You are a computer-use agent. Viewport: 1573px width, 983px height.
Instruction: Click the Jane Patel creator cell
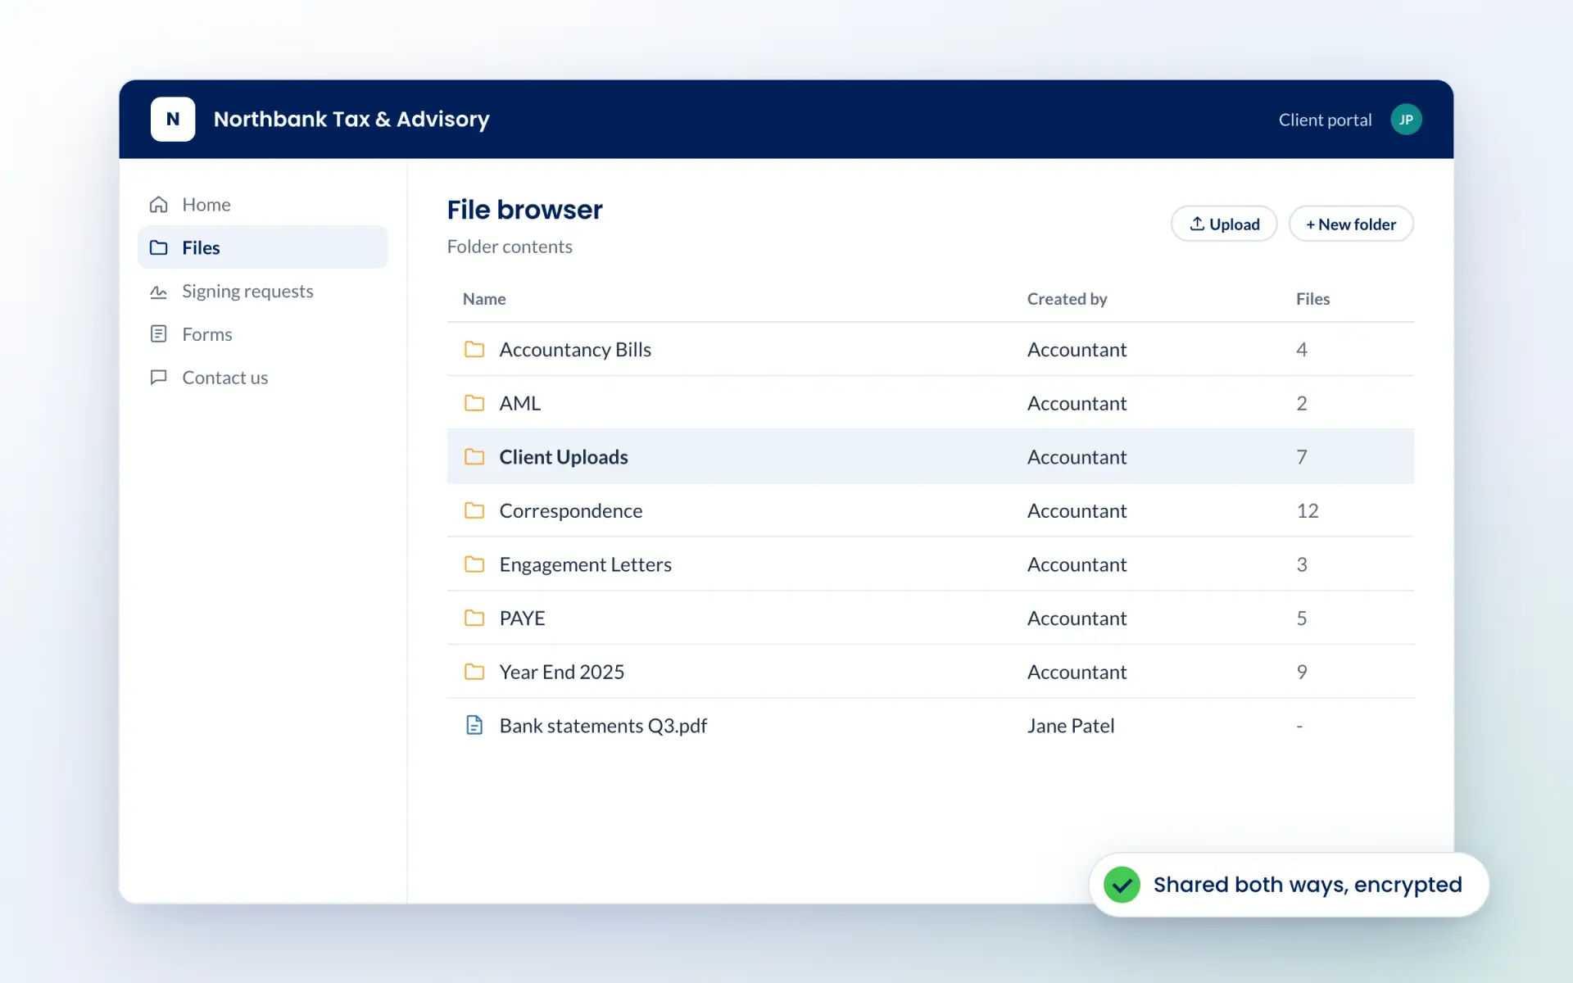click(x=1071, y=726)
